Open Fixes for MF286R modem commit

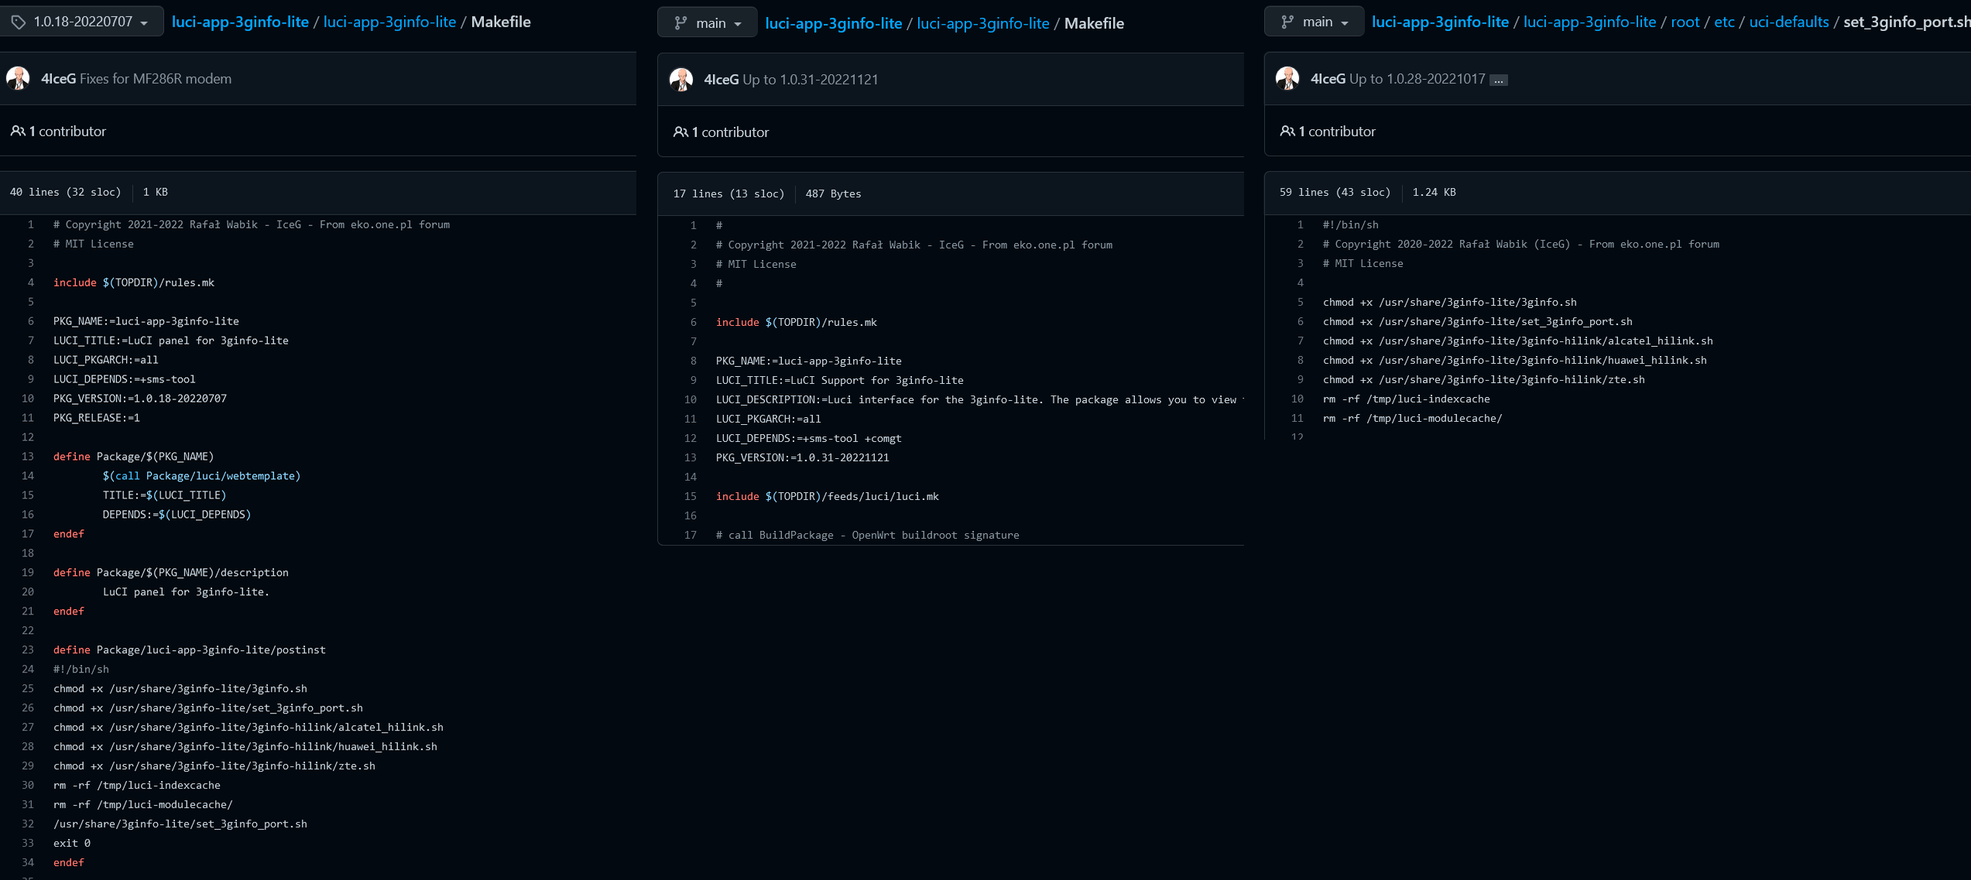tap(156, 79)
